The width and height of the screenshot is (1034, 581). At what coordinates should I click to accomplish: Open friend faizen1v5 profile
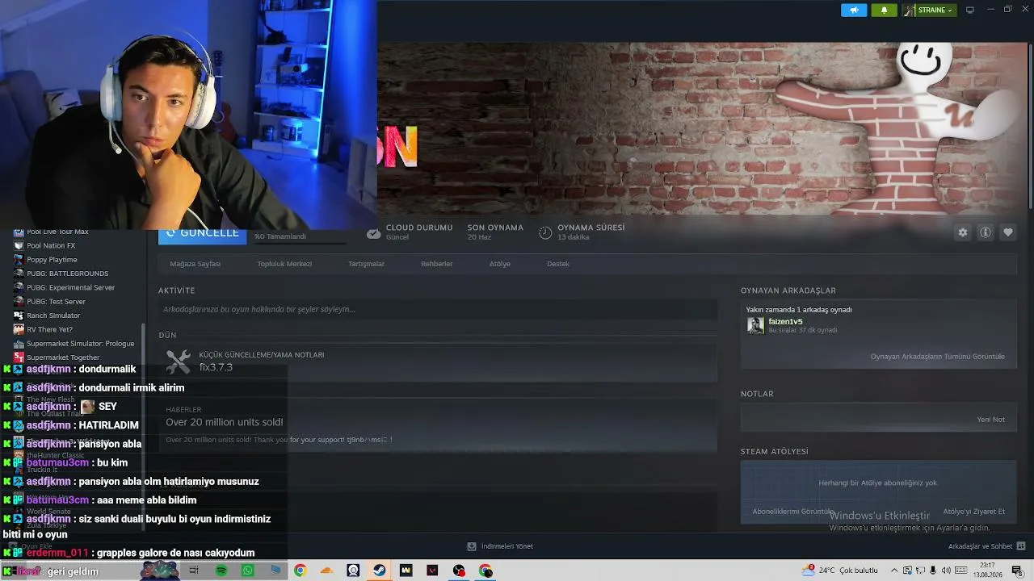click(785, 321)
